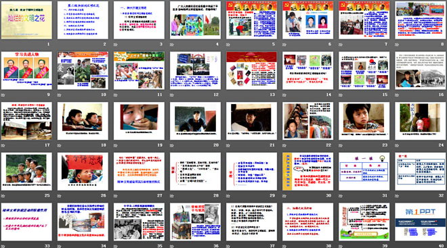Select slide 7 thumbnail
Viewport: 447px width, 248px height.
coord(364,20)
